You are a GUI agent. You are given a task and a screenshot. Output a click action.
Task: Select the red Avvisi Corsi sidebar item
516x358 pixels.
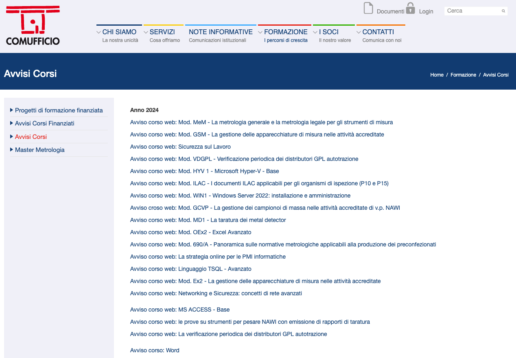pos(31,137)
